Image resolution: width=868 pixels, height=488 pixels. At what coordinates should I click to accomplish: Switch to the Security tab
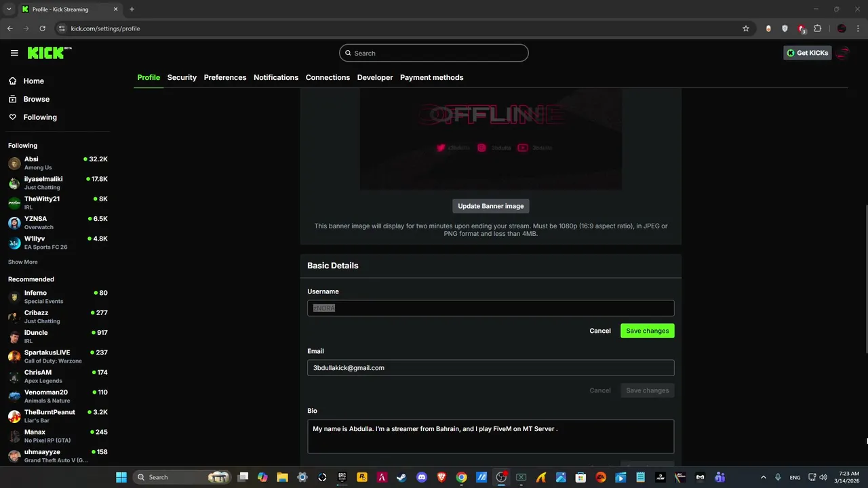click(x=182, y=77)
